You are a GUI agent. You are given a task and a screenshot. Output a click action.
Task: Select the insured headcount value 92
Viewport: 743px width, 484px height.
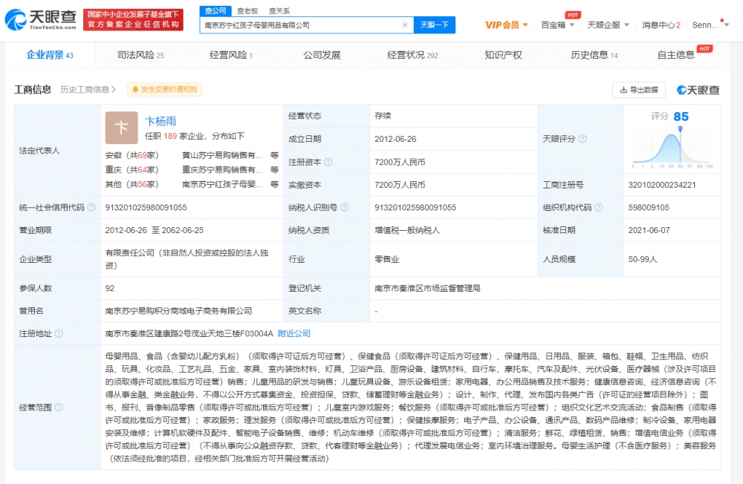pyautogui.click(x=109, y=288)
